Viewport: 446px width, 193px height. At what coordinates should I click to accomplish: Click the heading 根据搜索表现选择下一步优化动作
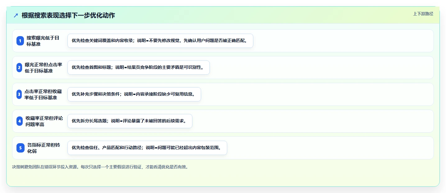coord(68,15)
